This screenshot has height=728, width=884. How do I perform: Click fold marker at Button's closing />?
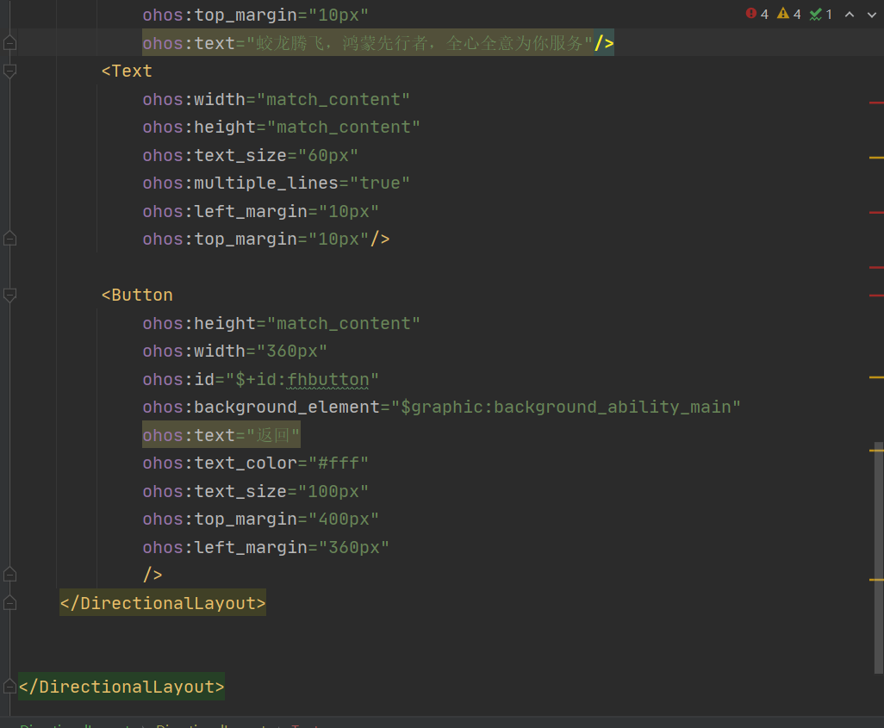tap(9, 575)
